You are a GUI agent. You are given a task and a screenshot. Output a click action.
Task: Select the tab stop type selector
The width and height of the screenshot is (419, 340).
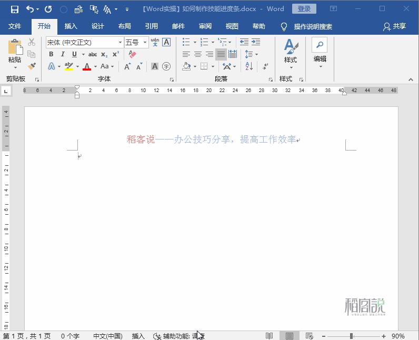click(x=6, y=92)
